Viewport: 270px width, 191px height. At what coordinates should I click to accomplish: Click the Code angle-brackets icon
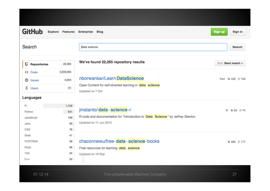tap(27, 72)
